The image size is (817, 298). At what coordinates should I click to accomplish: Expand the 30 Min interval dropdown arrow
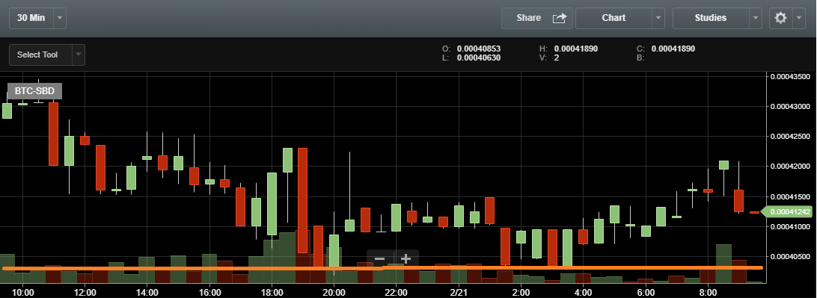(59, 18)
